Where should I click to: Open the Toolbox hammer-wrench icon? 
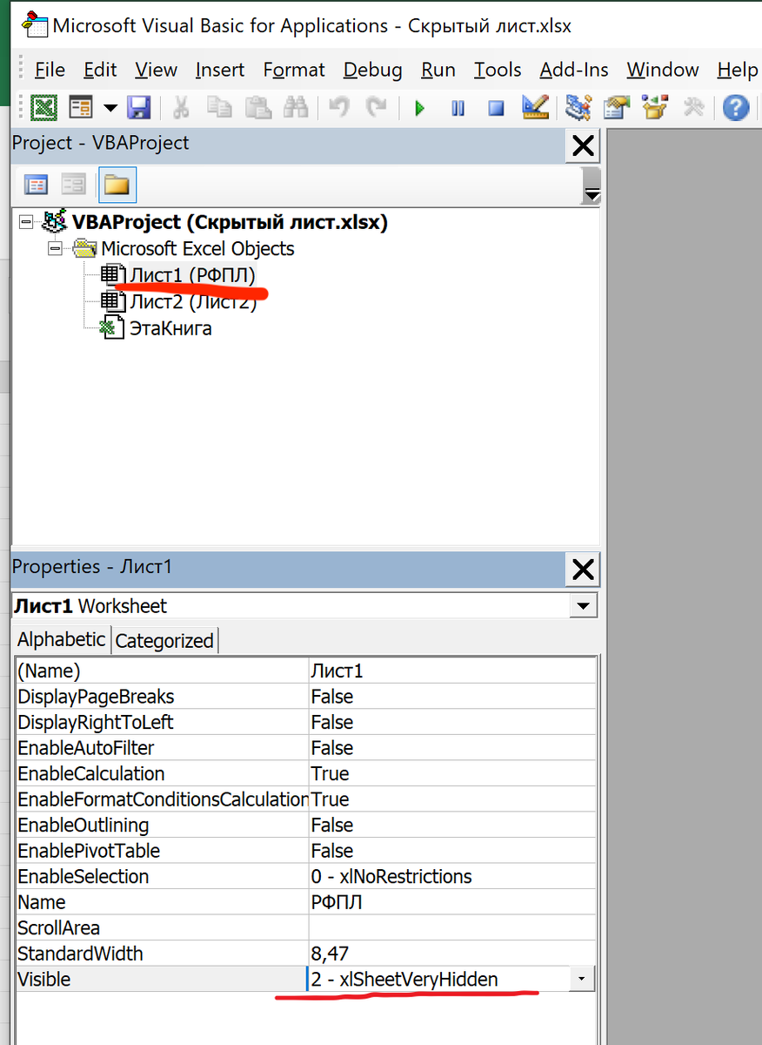tap(693, 108)
